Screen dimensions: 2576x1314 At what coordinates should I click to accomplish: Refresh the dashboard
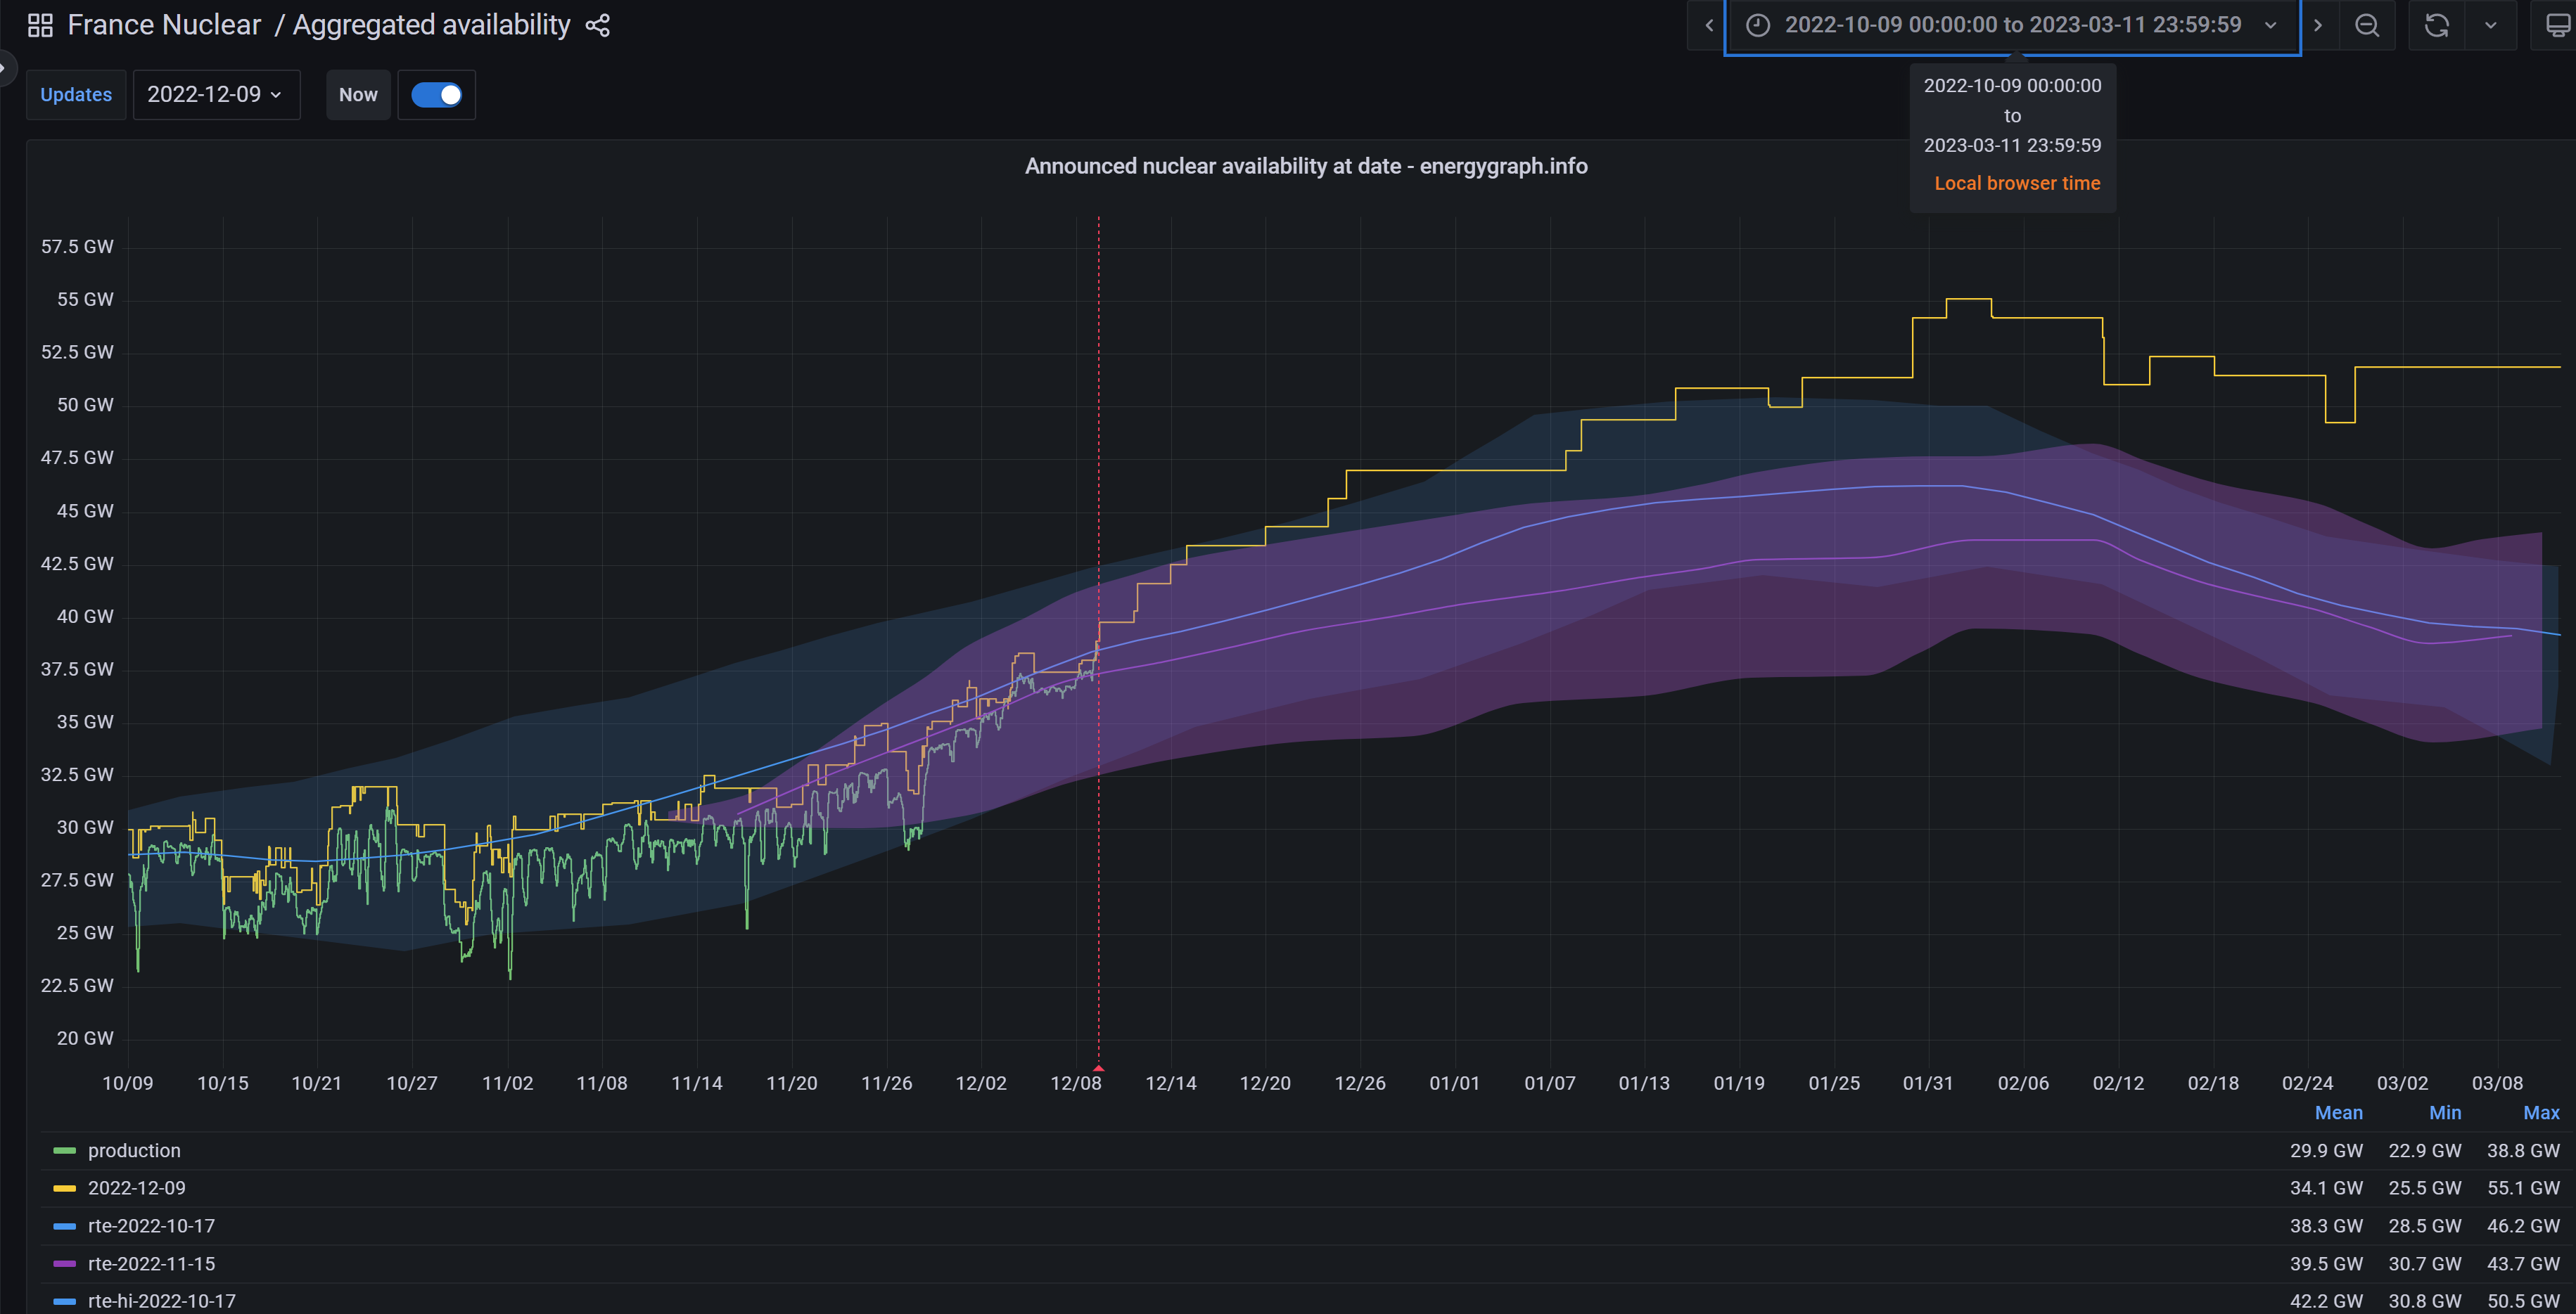pos(2436,25)
